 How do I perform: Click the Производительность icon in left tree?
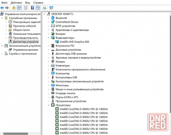pos(10,38)
